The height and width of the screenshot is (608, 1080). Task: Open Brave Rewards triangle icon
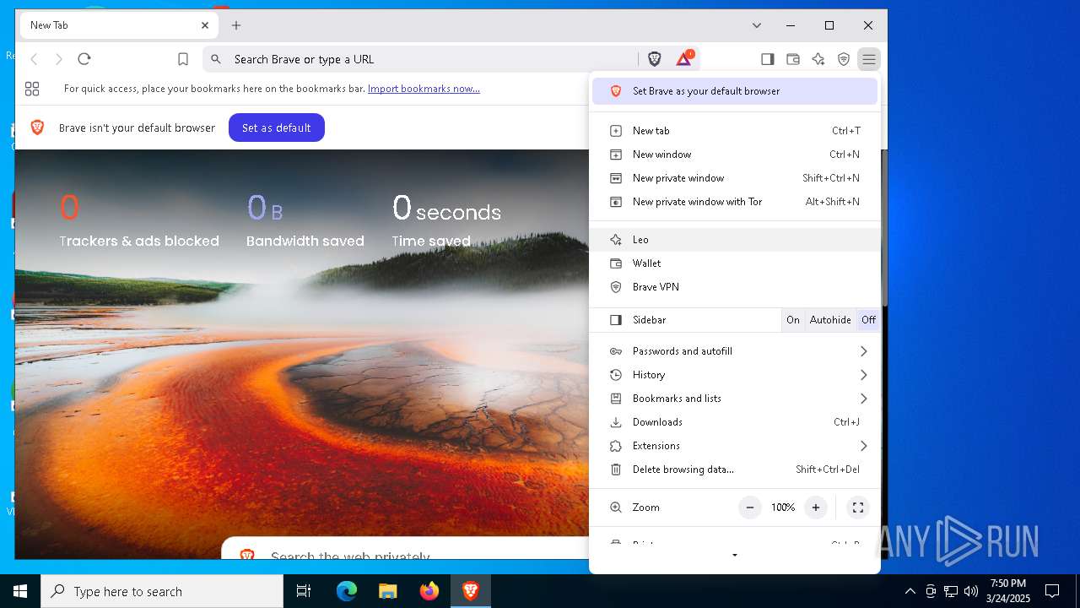pos(684,59)
